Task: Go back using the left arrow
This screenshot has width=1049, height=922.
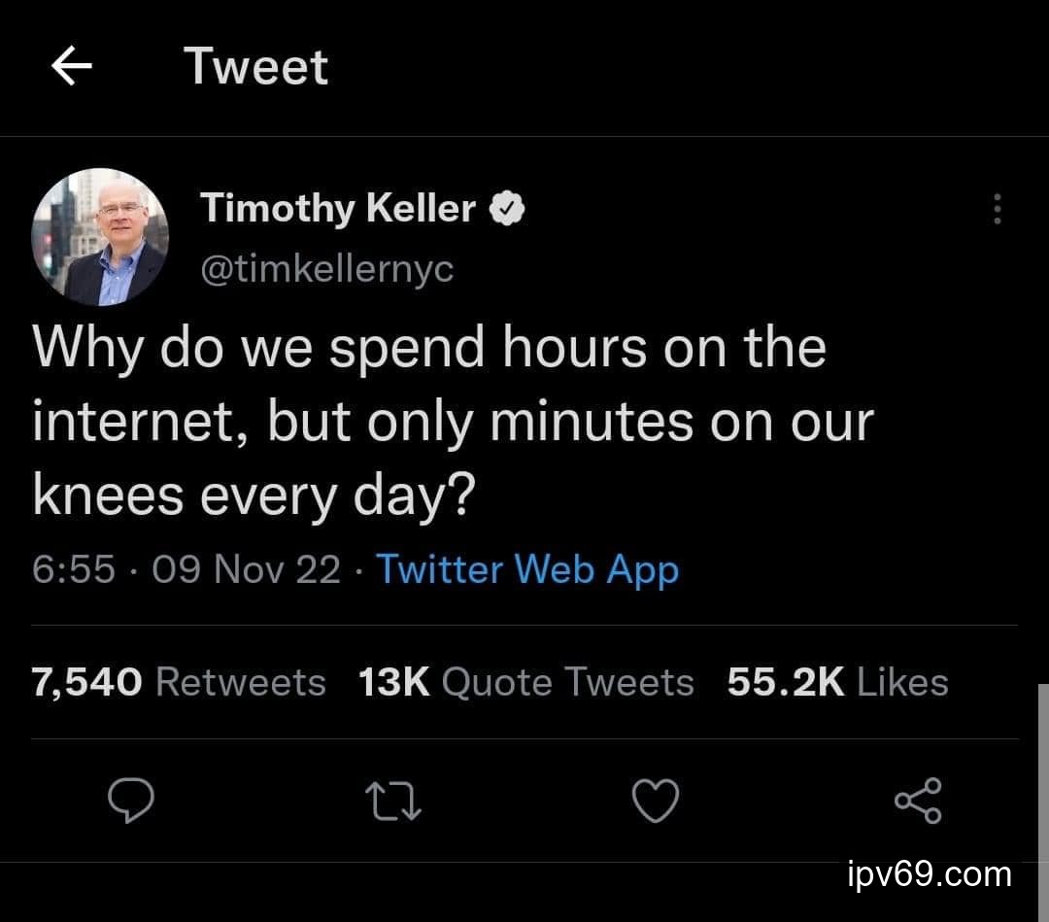Action: point(71,67)
